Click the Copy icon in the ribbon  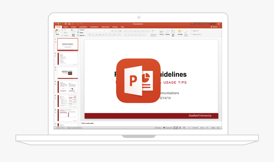pos(62,33)
